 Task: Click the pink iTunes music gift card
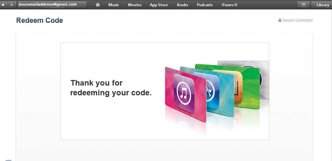point(185,94)
